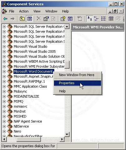Open the View menu
Viewport: 126px width, 150px height.
(37, 11)
